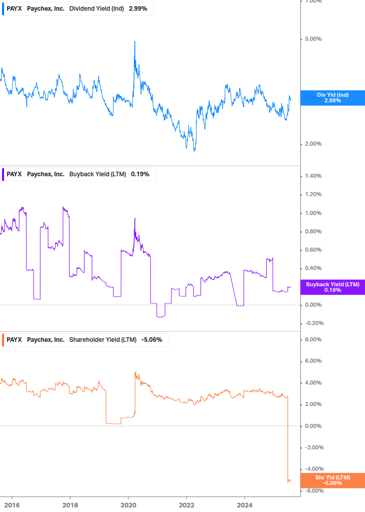The image size is (365, 512).
Task: Click the 2.00% tick on the dividend yield axis
Action: [x=313, y=144]
